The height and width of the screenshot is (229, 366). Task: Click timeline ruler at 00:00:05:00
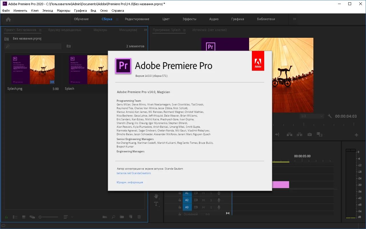point(302,156)
